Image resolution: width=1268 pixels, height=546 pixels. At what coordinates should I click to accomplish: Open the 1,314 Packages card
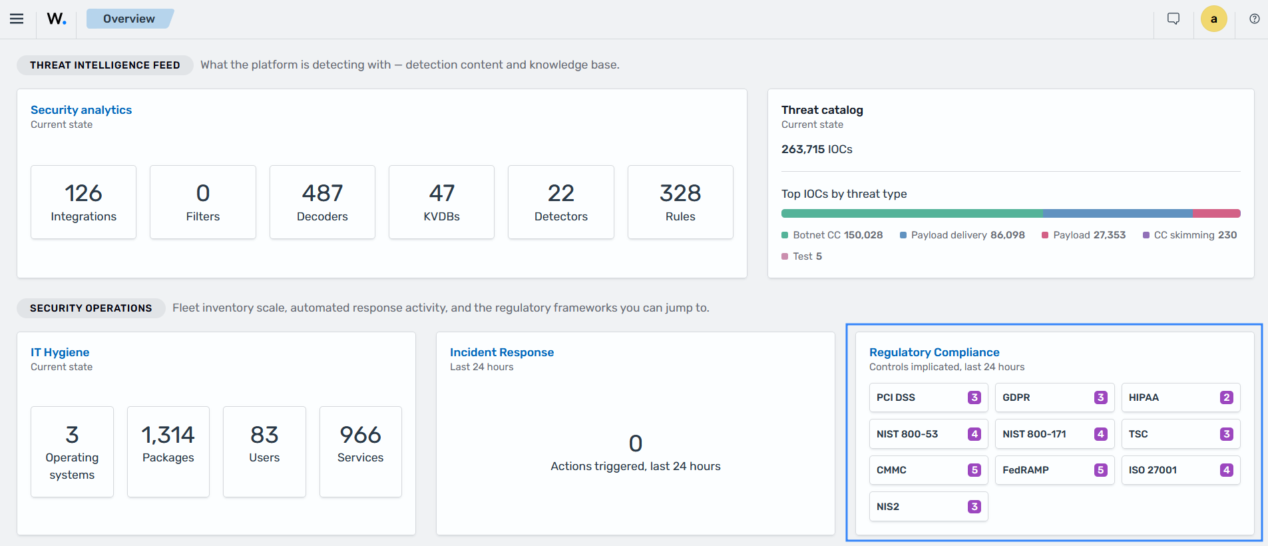tap(168, 451)
